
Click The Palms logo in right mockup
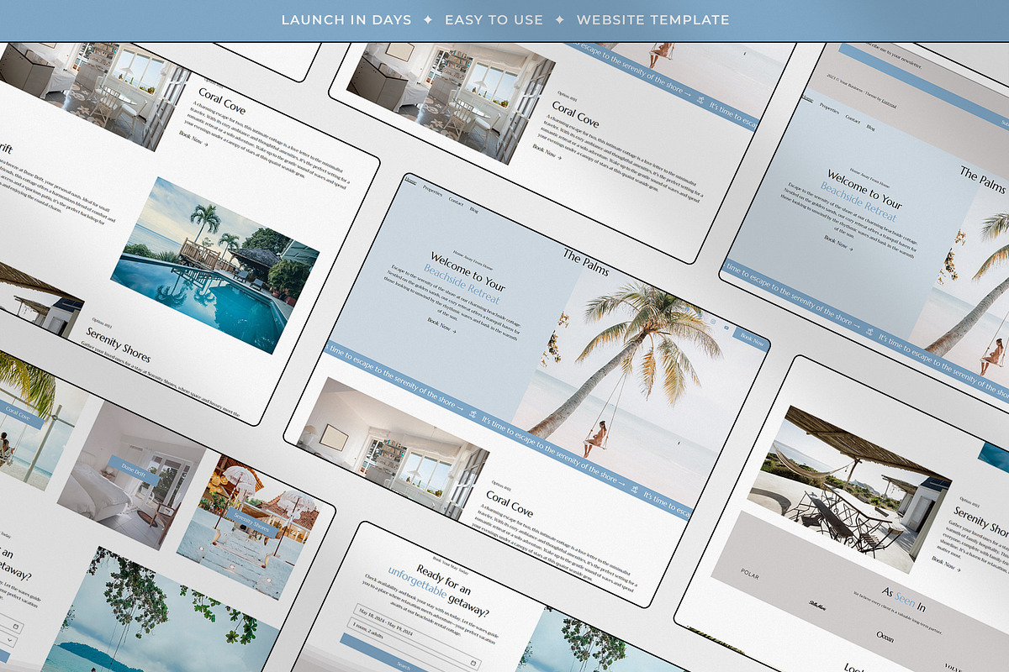click(983, 179)
